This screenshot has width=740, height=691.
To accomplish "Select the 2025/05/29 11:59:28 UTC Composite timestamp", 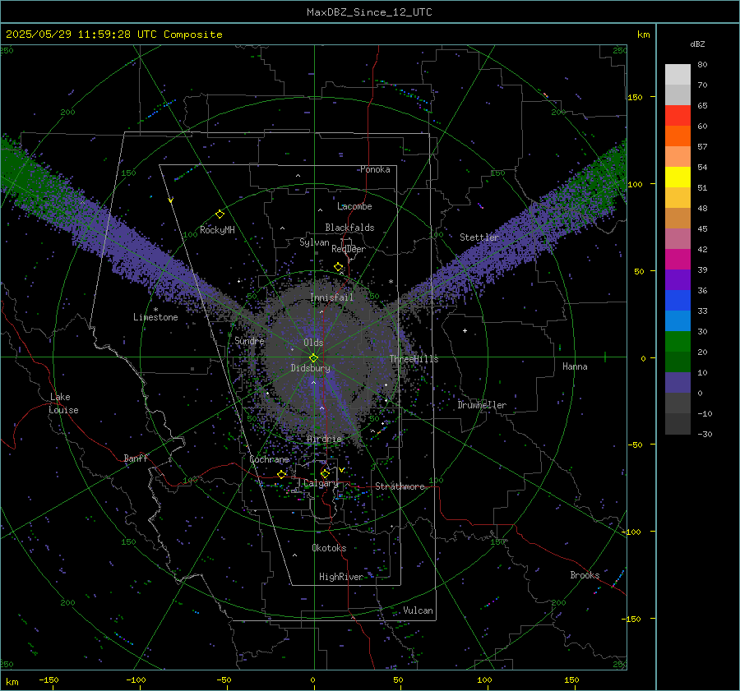I will tap(113, 35).
